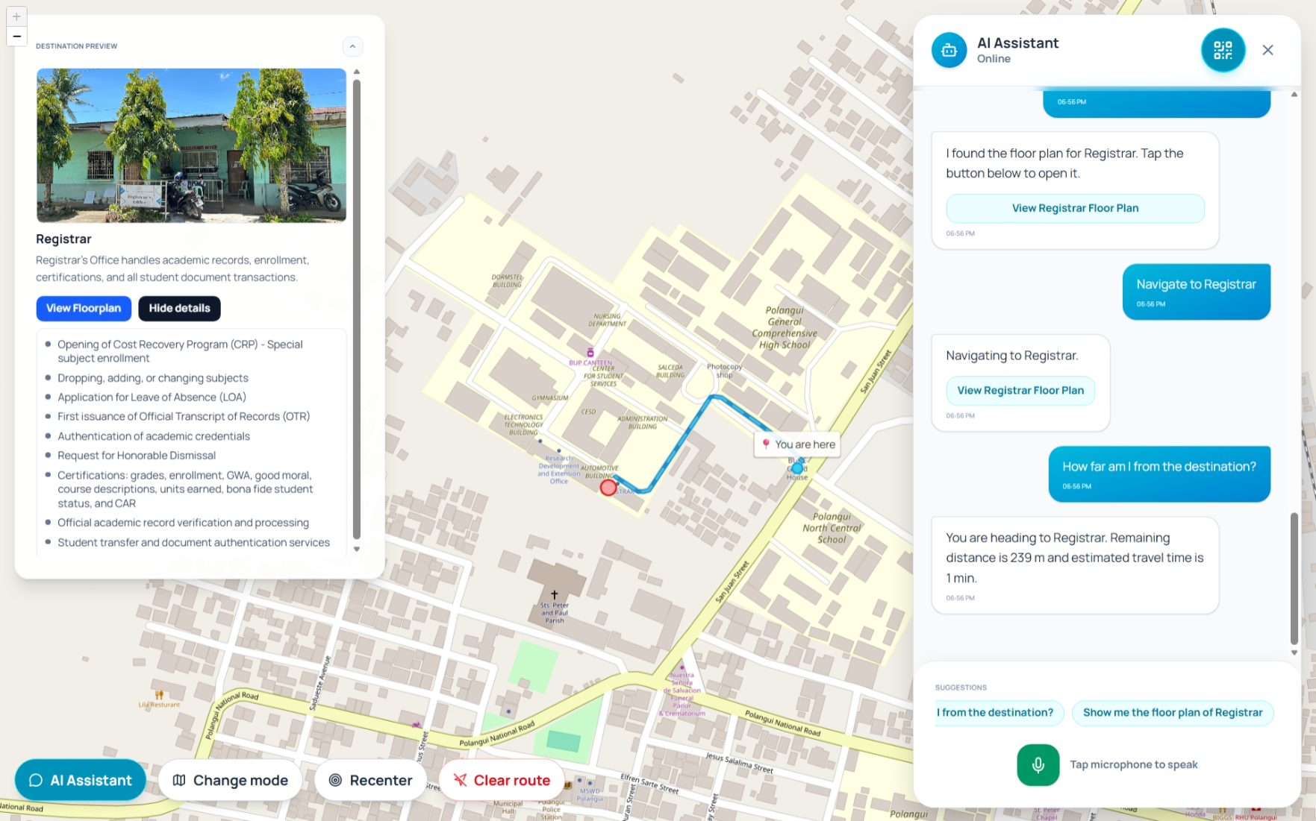The height and width of the screenshot is (821, 1316).
Task: Zoom out of the map
Action: pos(16,36)
